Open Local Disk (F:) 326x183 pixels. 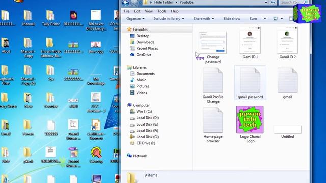(x=147, y=131)
